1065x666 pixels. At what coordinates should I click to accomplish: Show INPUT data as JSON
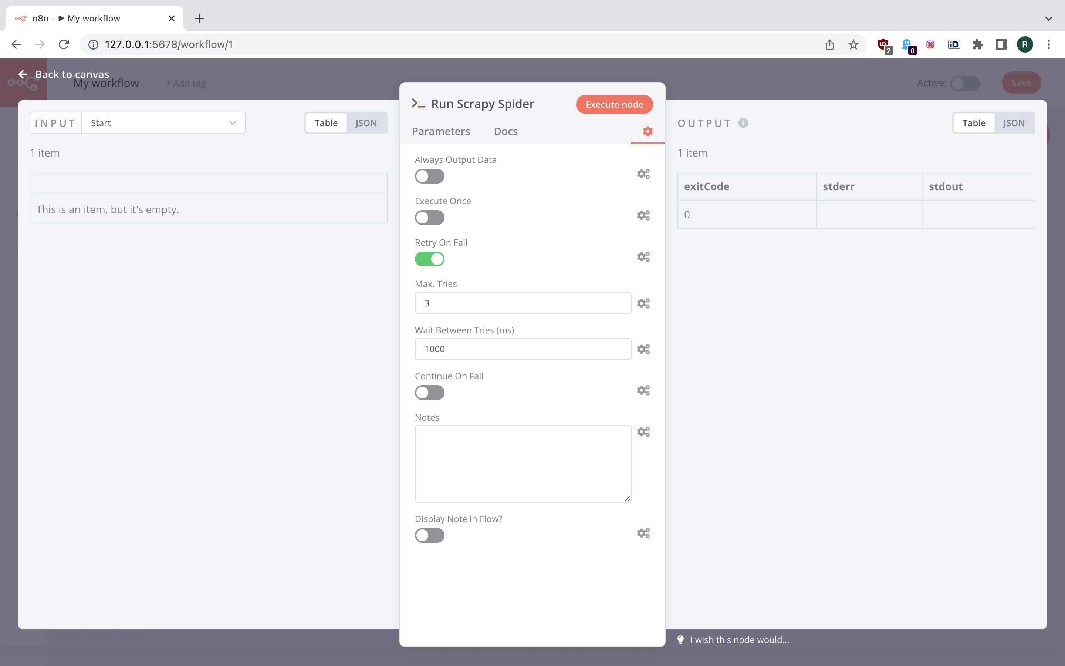point(366,123)
